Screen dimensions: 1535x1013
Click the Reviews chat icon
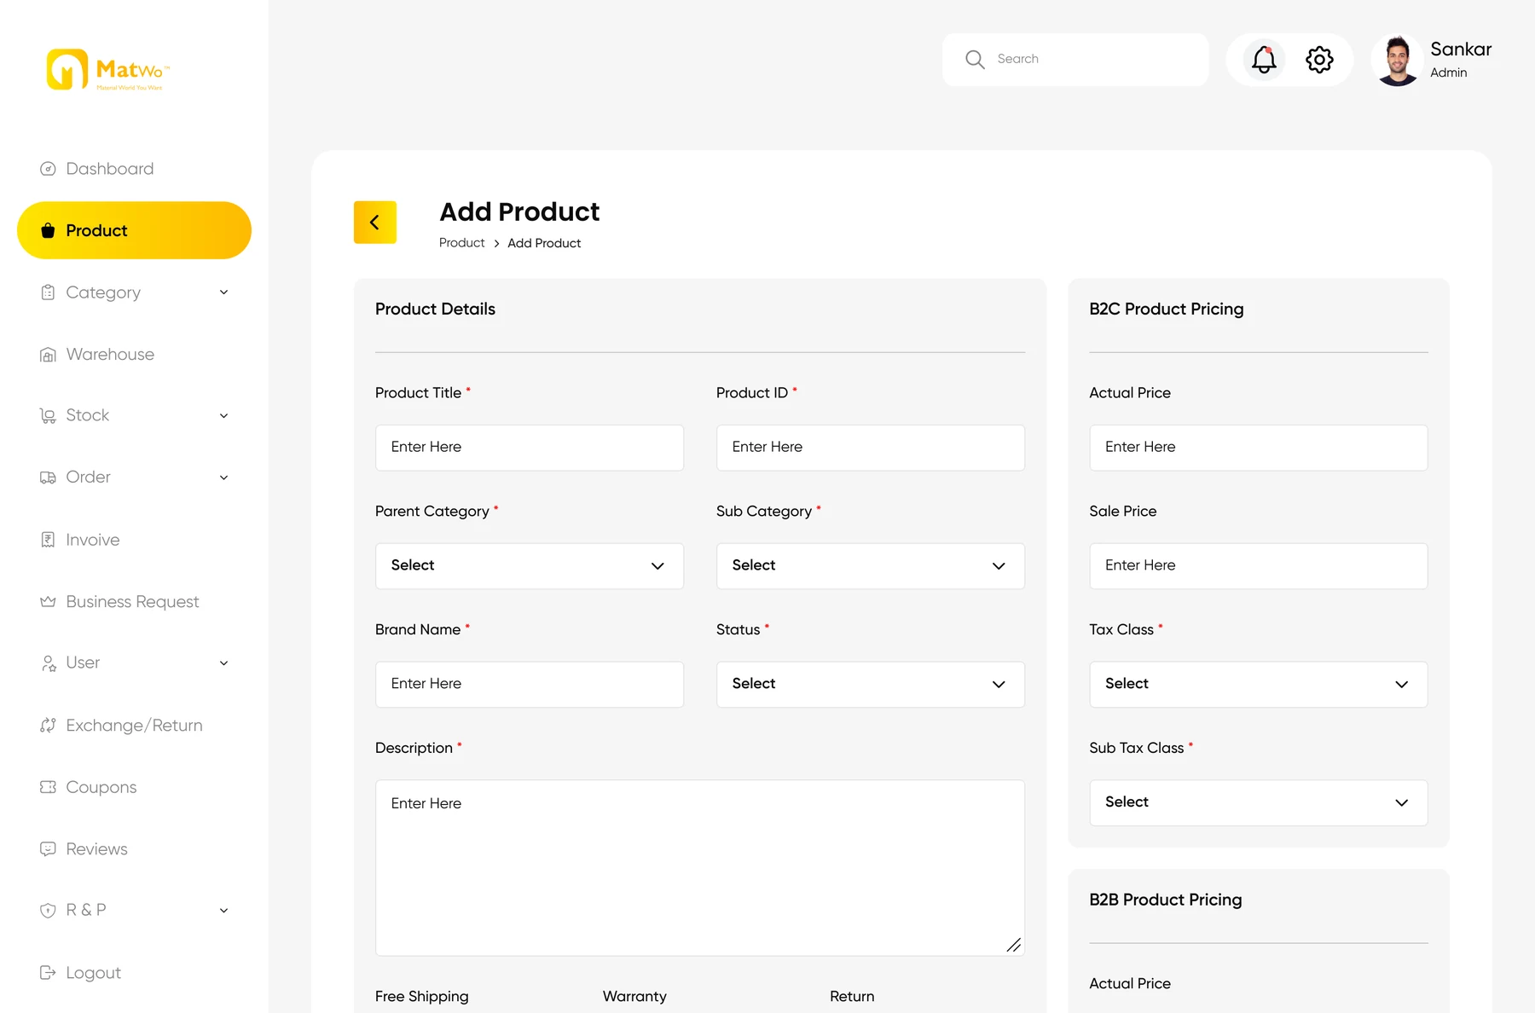48,849
